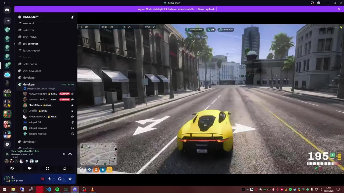The image size is (344, 193).
Task: Open system volume control in tray
Action: coord(321,190)
